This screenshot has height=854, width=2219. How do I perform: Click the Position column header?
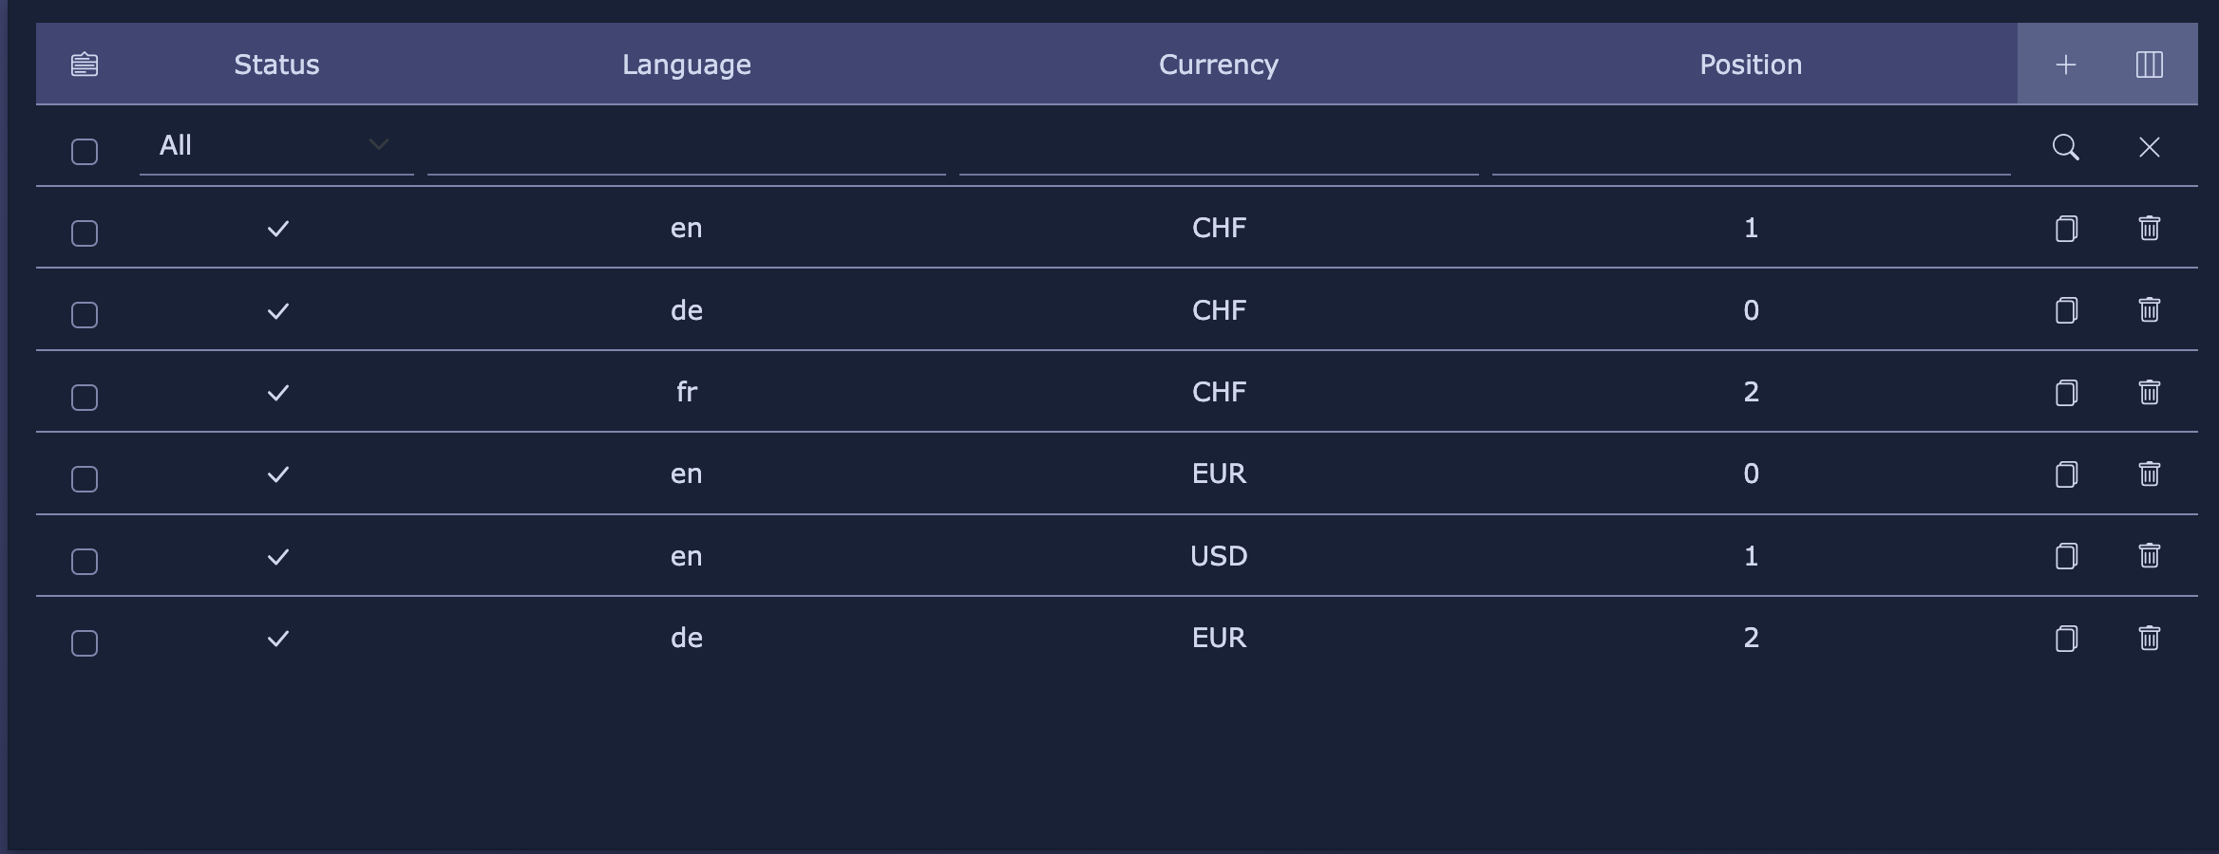[x=1751, y=65]
